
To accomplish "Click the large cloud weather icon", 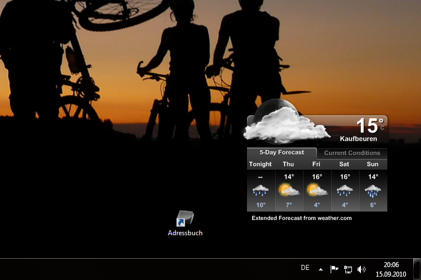I will point(285,125).
